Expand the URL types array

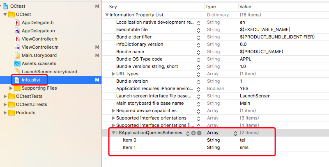pos(113,74)
